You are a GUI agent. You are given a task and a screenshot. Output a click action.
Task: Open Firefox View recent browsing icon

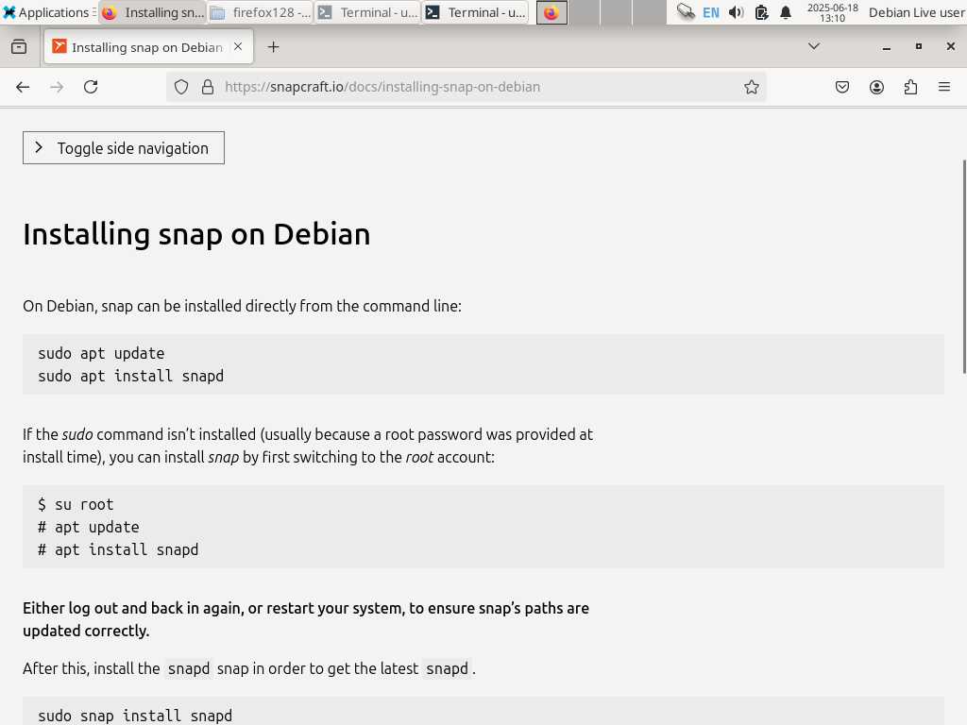pos(19,47)
